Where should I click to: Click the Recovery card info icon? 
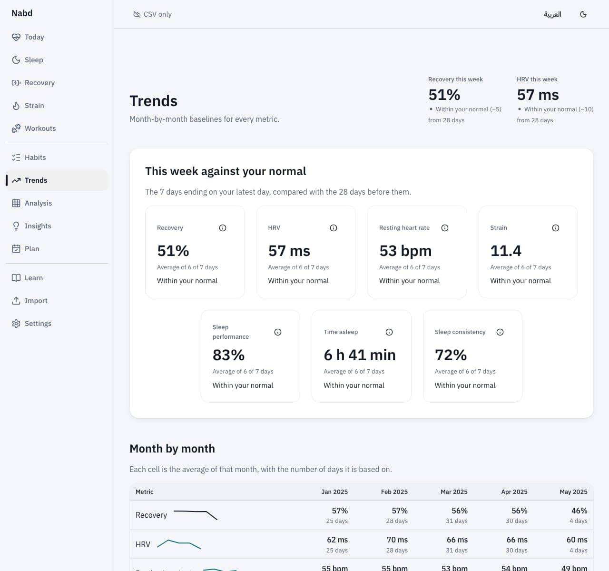223,228
